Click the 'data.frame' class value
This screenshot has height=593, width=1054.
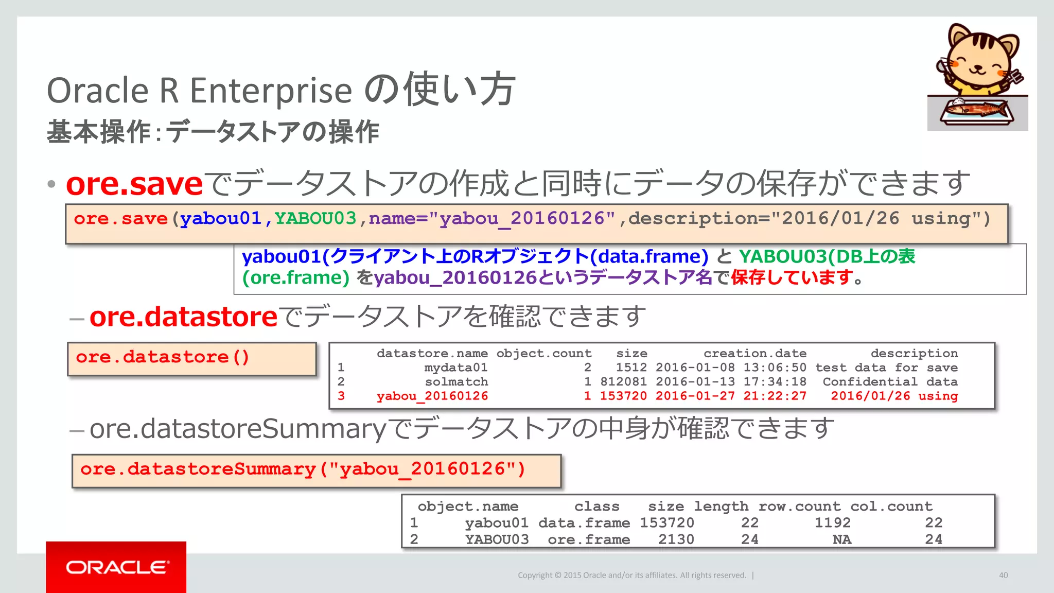[584, 523]
